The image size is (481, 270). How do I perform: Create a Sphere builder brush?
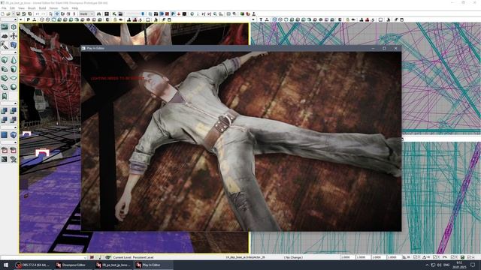(x=14, y=87)
